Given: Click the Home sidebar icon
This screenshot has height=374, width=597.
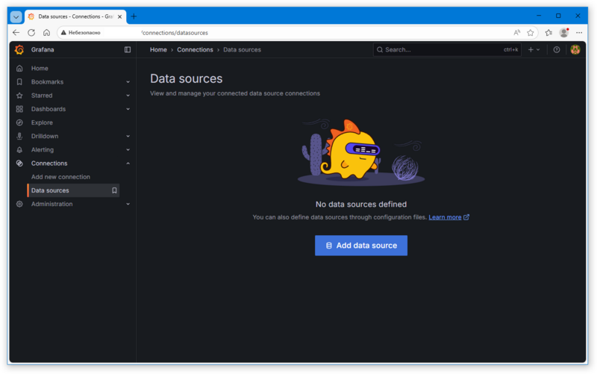Looking at the screenshot, I should coord(19,68).
